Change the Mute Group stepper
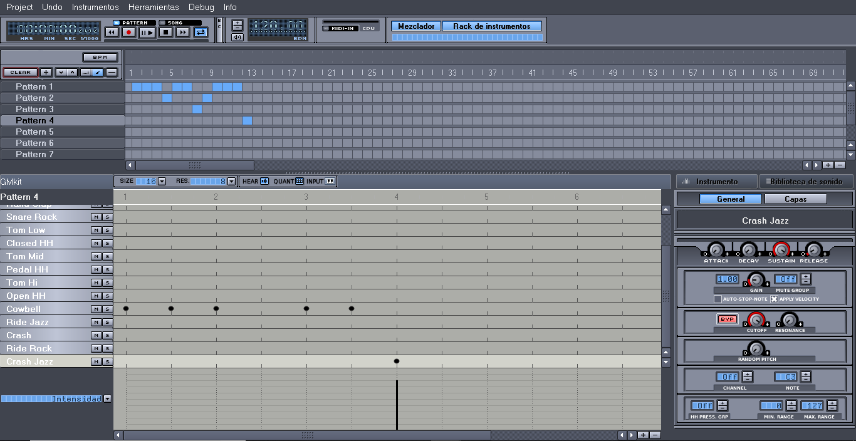Screen dimensions: 856x441 pos(806,279)
